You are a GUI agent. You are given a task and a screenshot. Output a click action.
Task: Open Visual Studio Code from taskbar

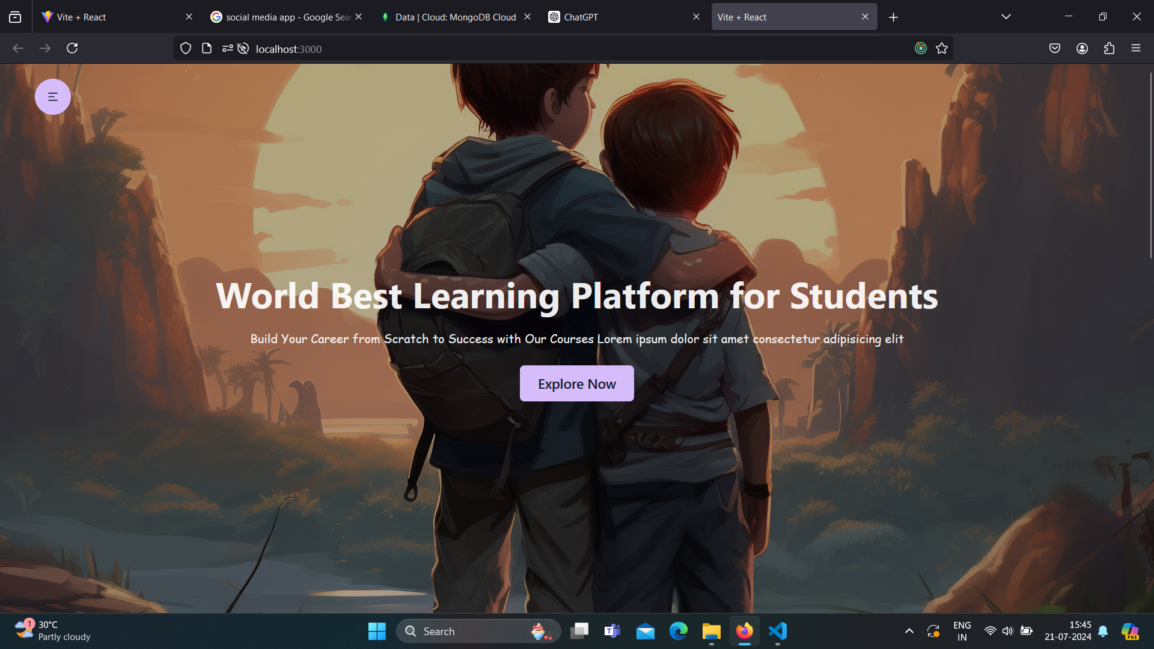tap(778, 631)
